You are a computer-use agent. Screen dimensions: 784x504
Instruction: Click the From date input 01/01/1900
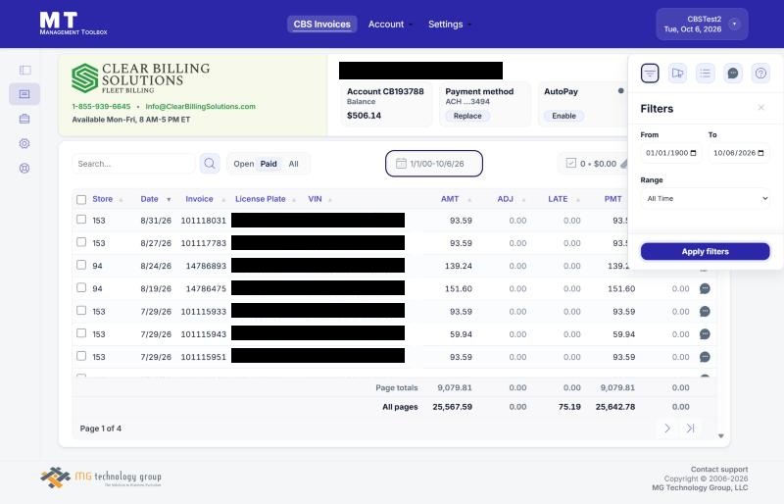[x=671, y=153]
